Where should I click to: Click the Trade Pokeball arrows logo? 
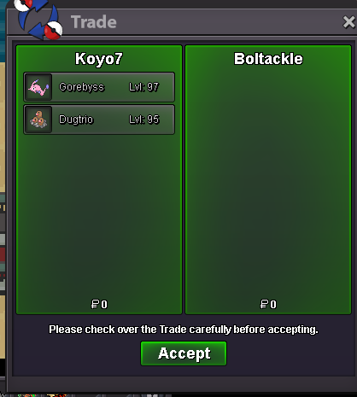pos(38,20)
